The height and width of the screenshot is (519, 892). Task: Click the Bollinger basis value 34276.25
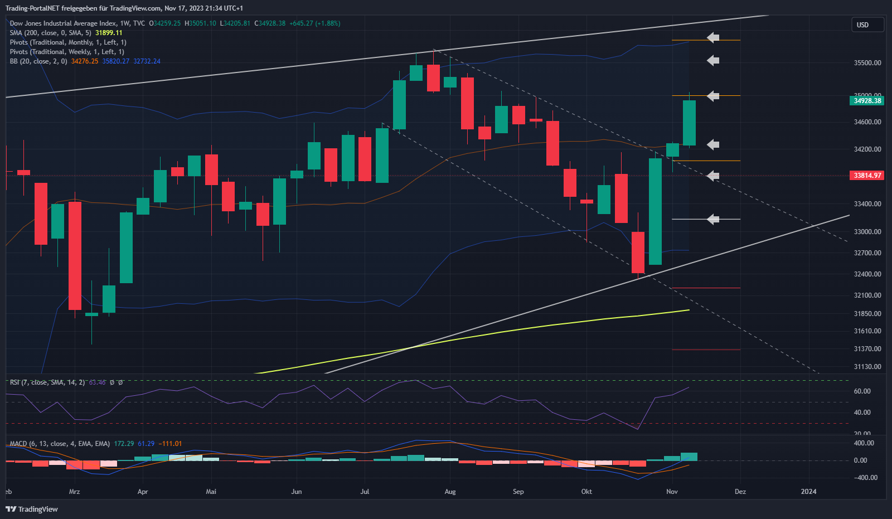pos(85,61)
